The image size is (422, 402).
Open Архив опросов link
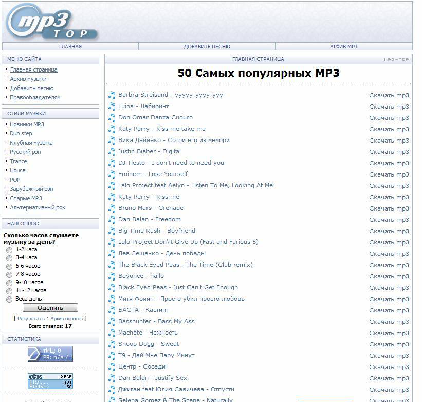click(66, 319)
